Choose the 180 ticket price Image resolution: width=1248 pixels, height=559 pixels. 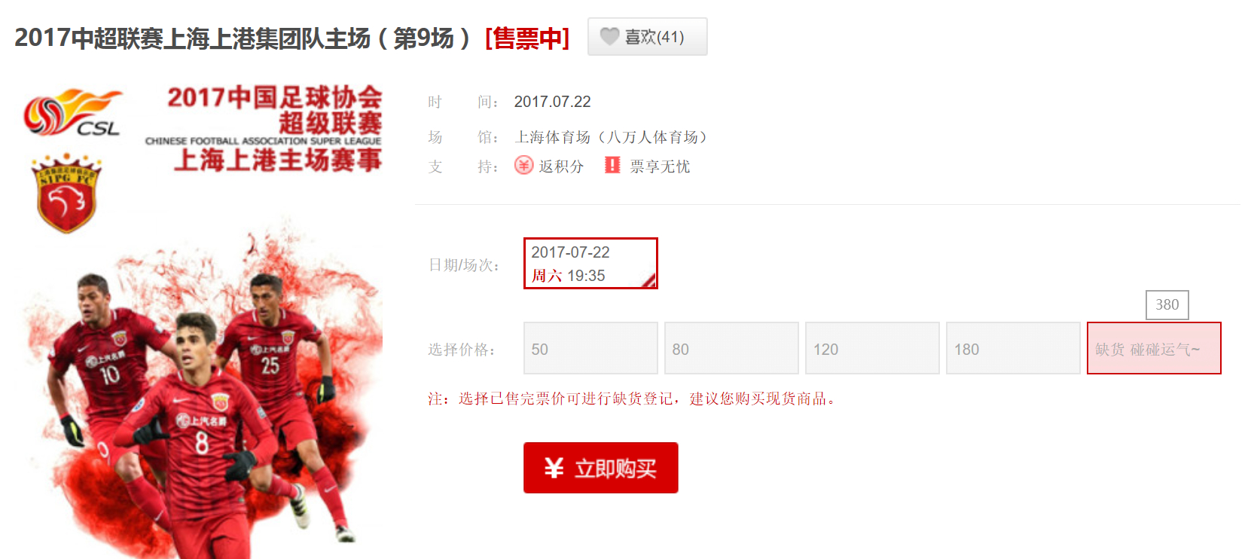[1013, 348]
